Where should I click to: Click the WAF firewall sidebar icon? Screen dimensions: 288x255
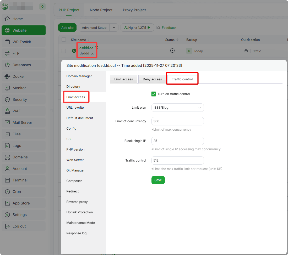(x=8, y=111)
